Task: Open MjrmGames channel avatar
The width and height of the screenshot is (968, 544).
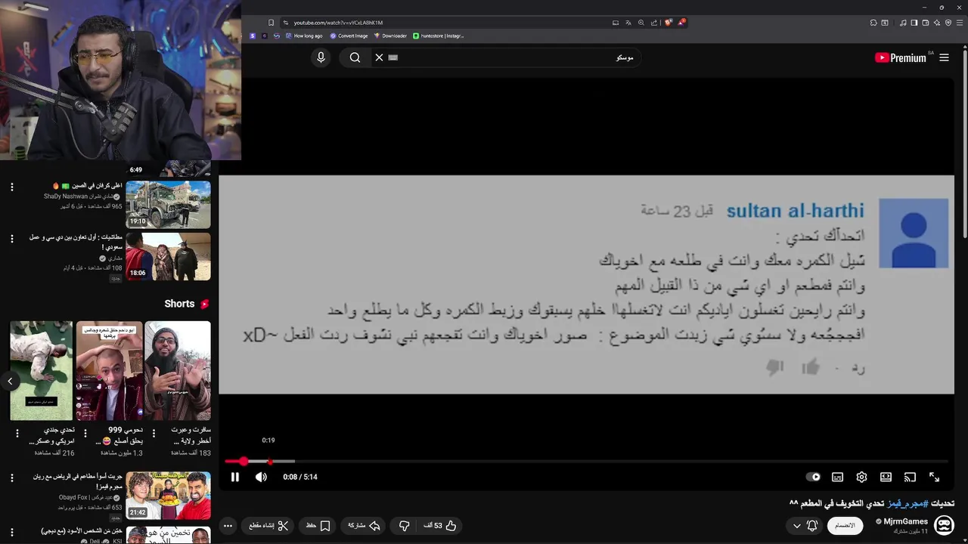Action: pyautogui.click(x=944, y=524)
